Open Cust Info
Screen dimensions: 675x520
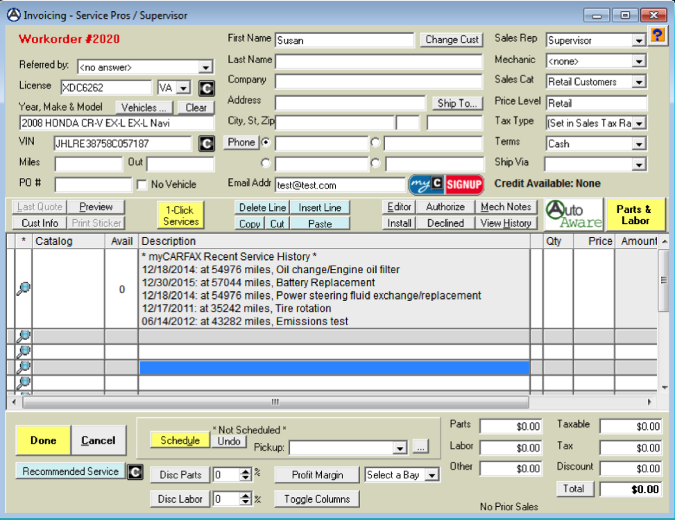coord(40,223)
